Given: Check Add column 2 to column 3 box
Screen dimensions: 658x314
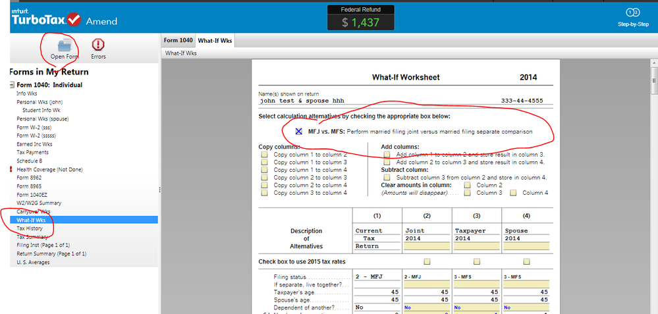Looking at the screenshot, I should pos(387,162).
